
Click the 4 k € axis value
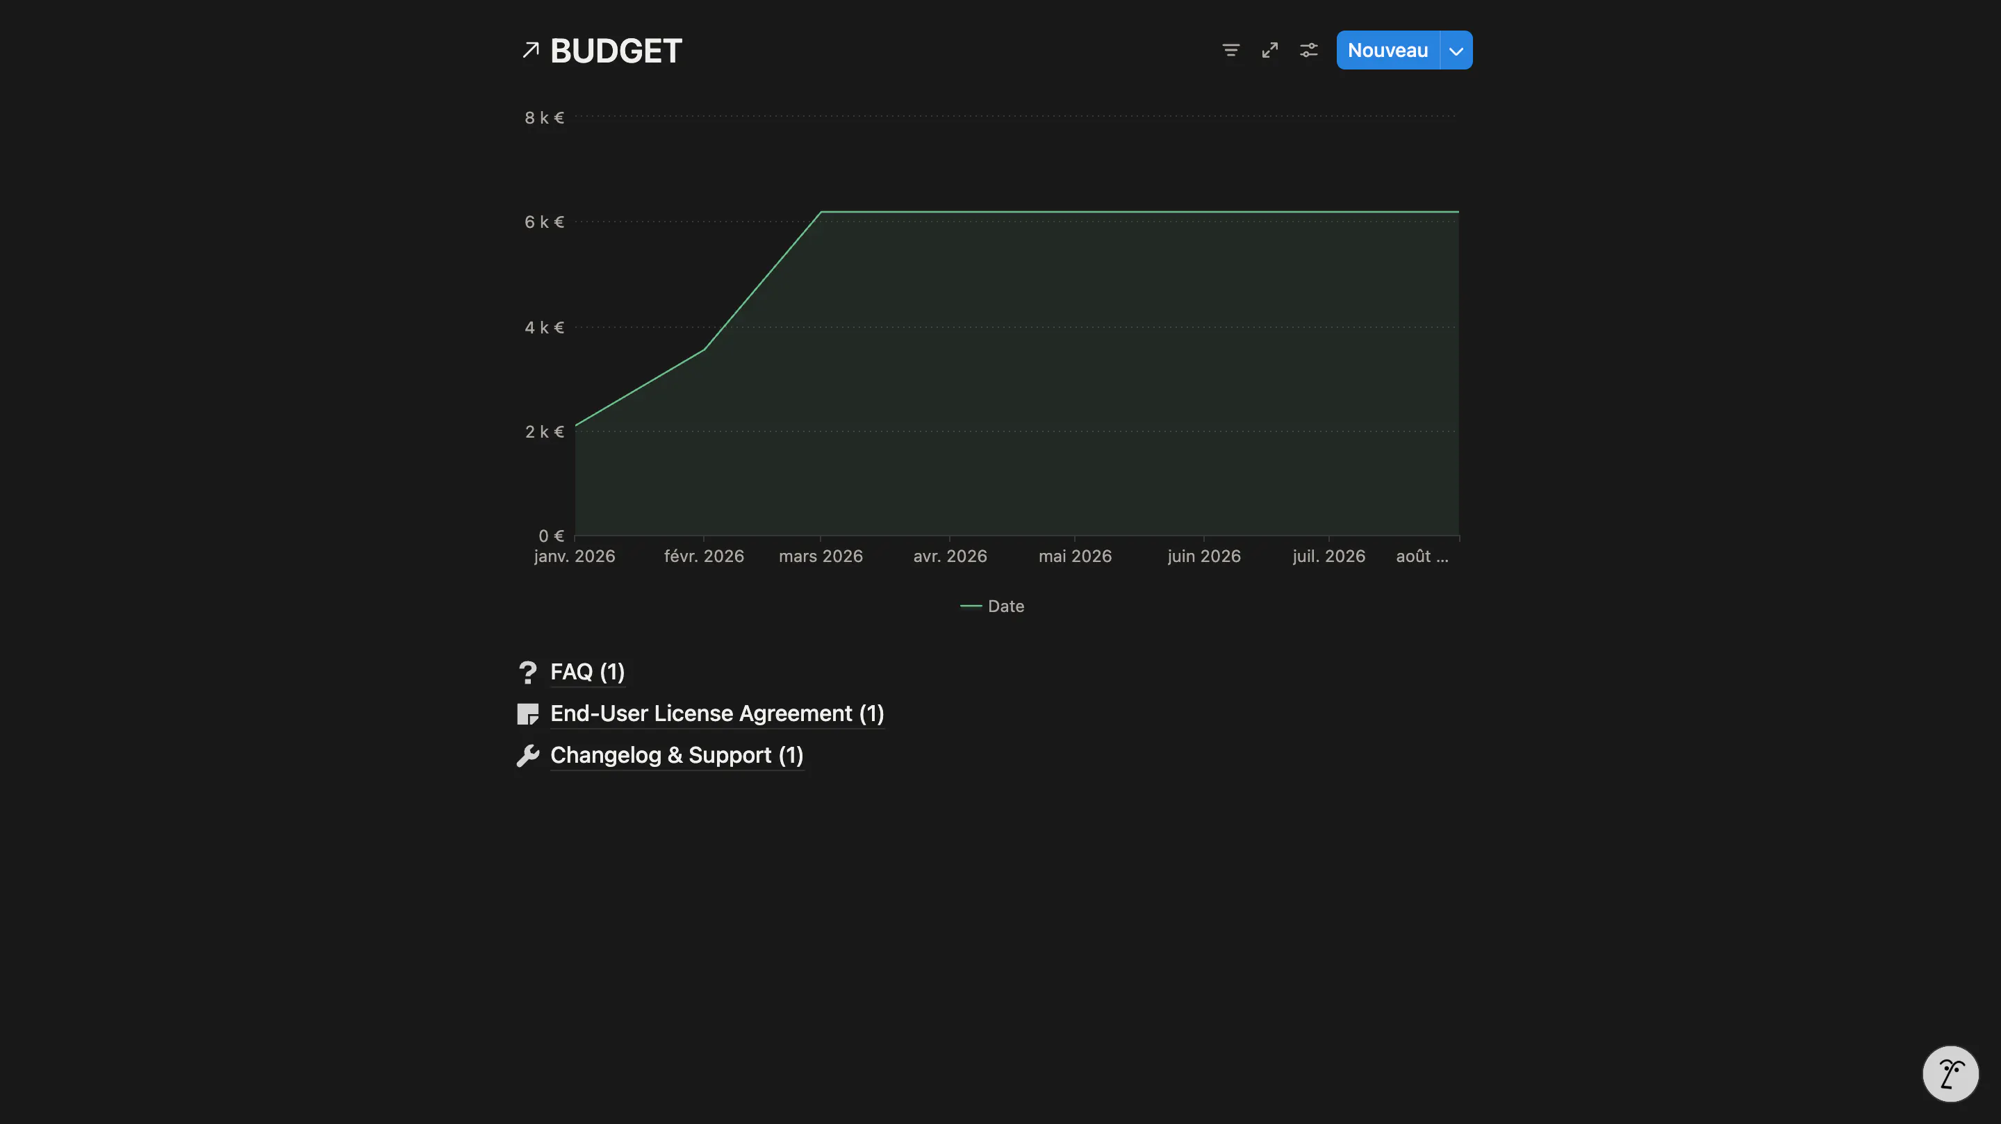click(545, 328)
